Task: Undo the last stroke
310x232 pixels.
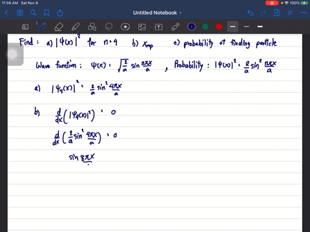Action: 250,13
